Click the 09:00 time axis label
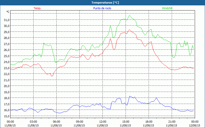The height and width of the screenshot is (128, 205). (79, 122)
